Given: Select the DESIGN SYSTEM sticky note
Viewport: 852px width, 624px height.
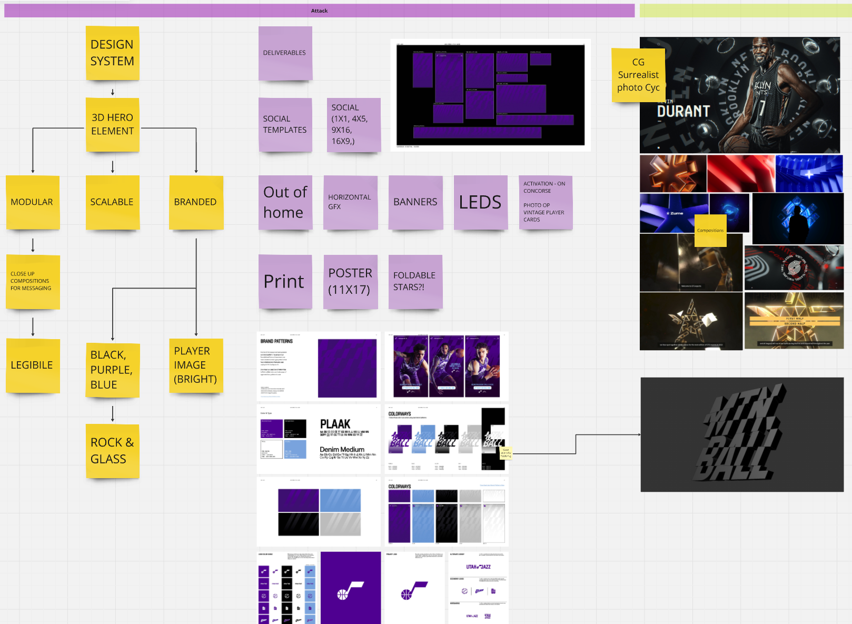Looking at the screenshot, I should pos(112,53).
